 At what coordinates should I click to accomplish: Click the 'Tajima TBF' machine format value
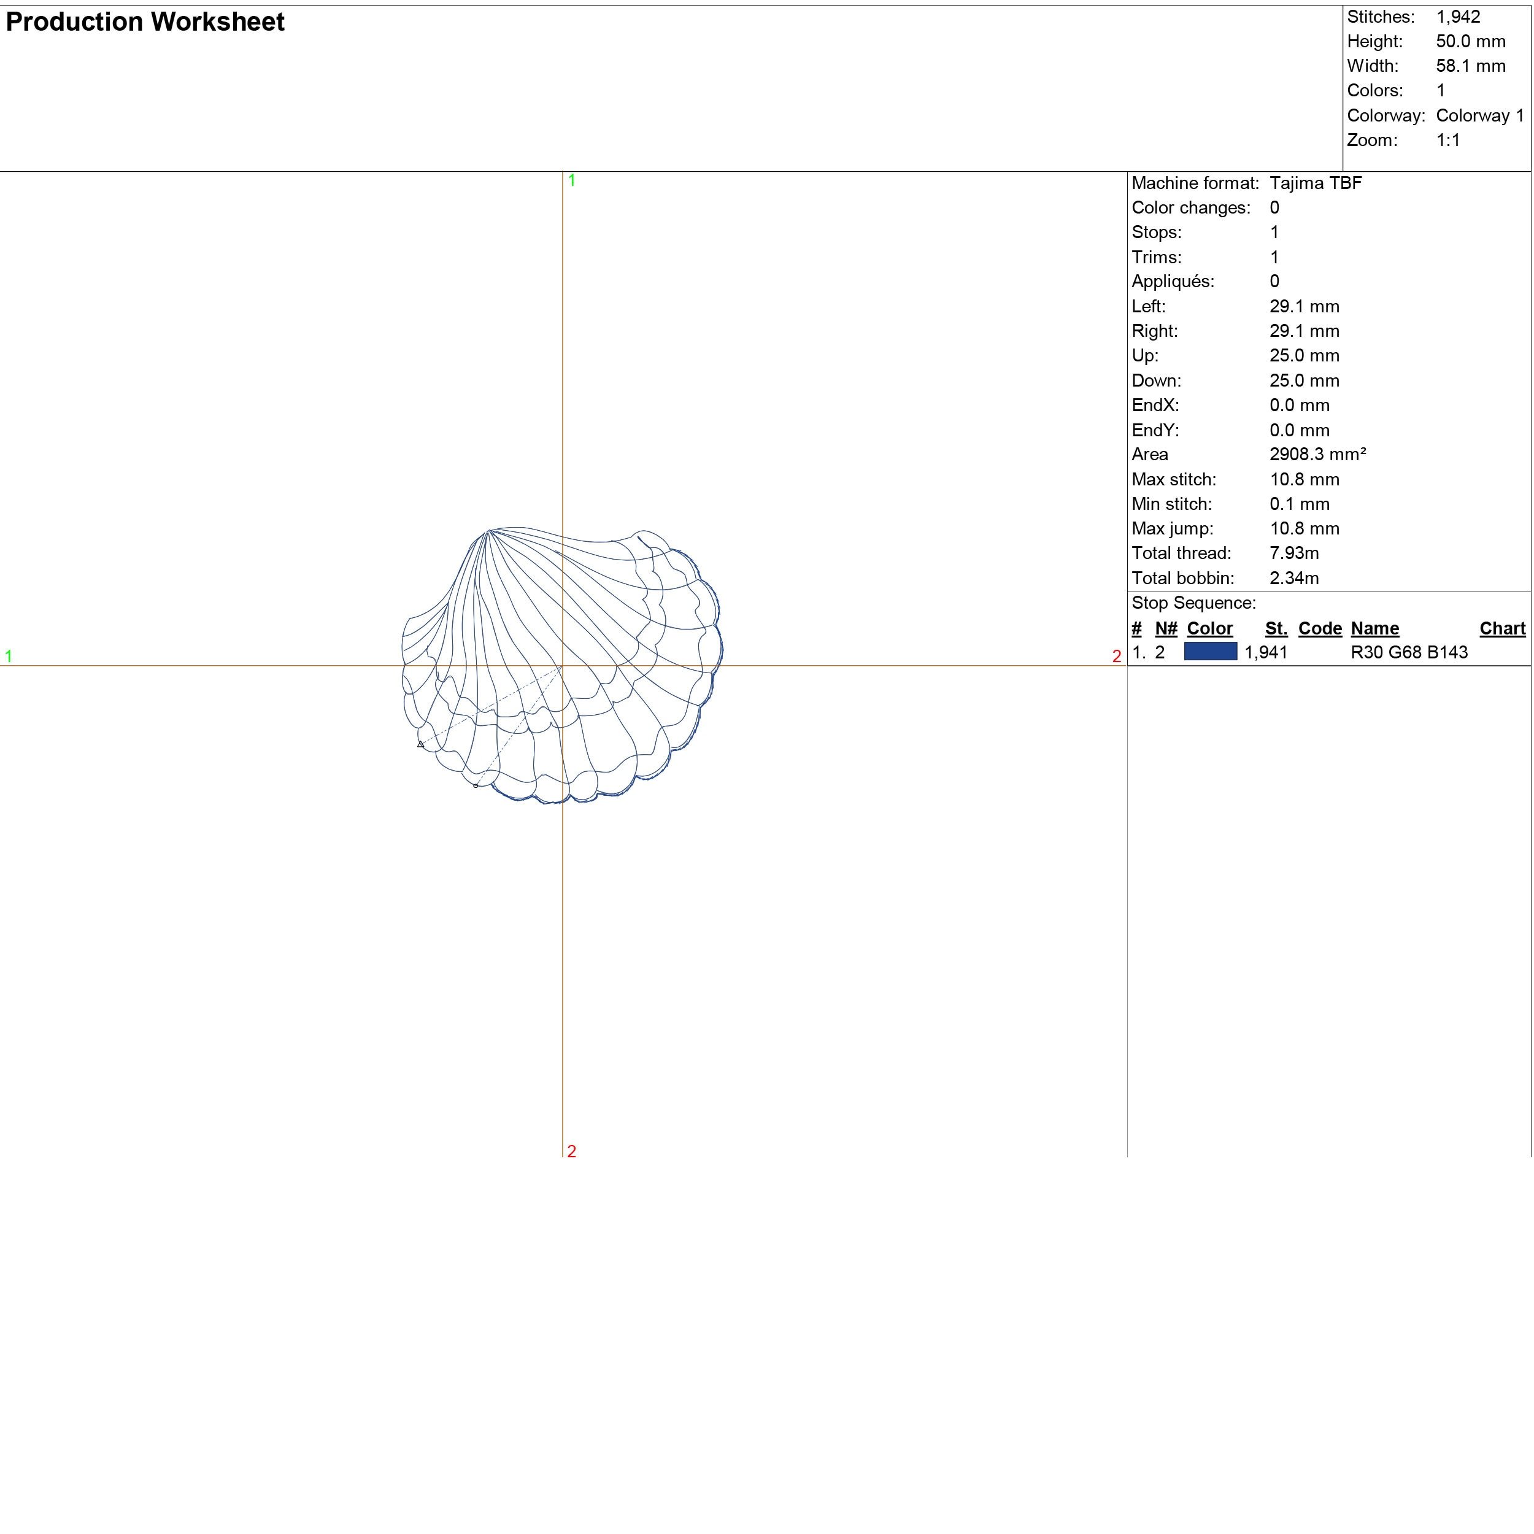1316,183
